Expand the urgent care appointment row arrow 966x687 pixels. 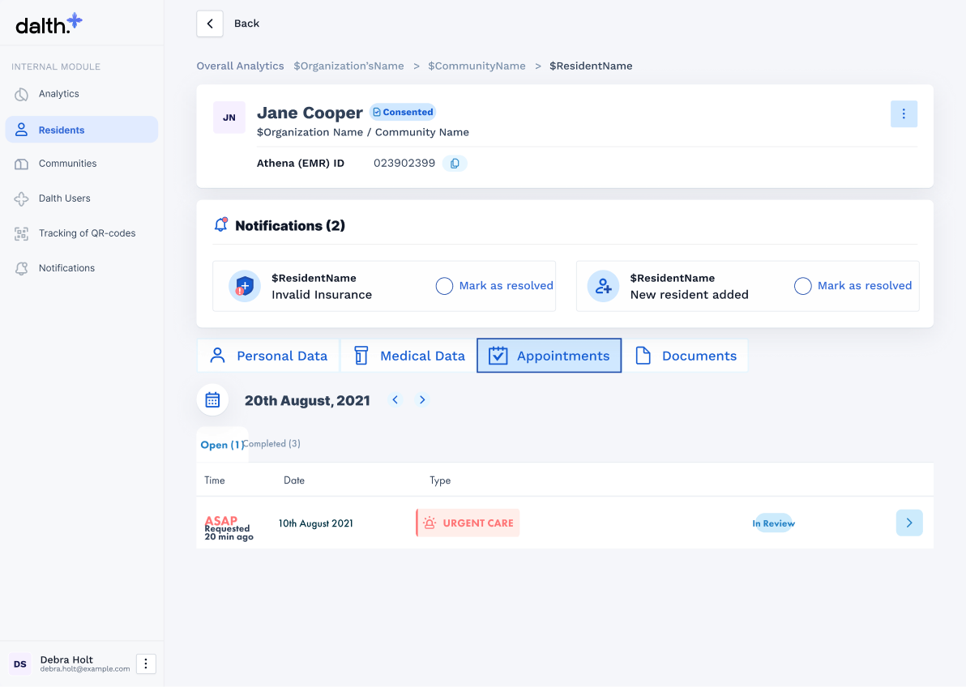tap(908, 523)
